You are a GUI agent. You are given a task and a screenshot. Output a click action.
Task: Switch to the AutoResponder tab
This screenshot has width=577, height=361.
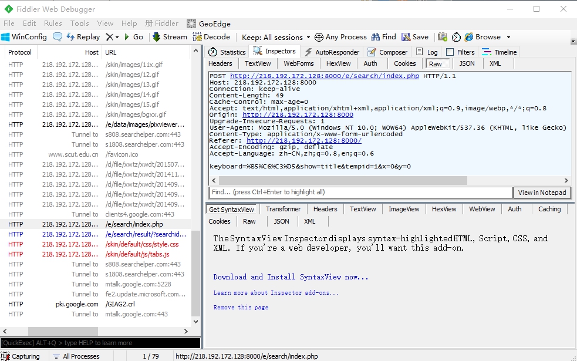click(332, 52)
